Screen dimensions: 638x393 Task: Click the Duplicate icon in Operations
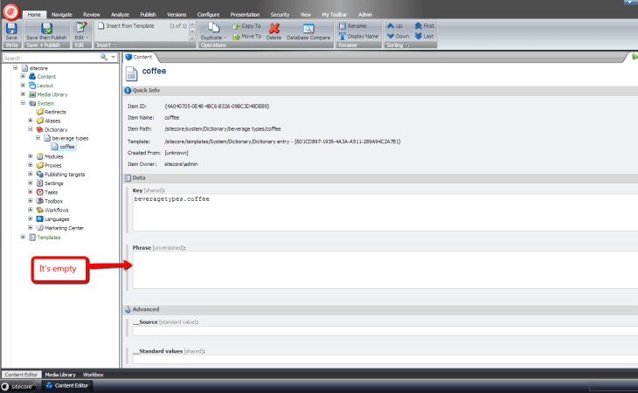point(212,30)
